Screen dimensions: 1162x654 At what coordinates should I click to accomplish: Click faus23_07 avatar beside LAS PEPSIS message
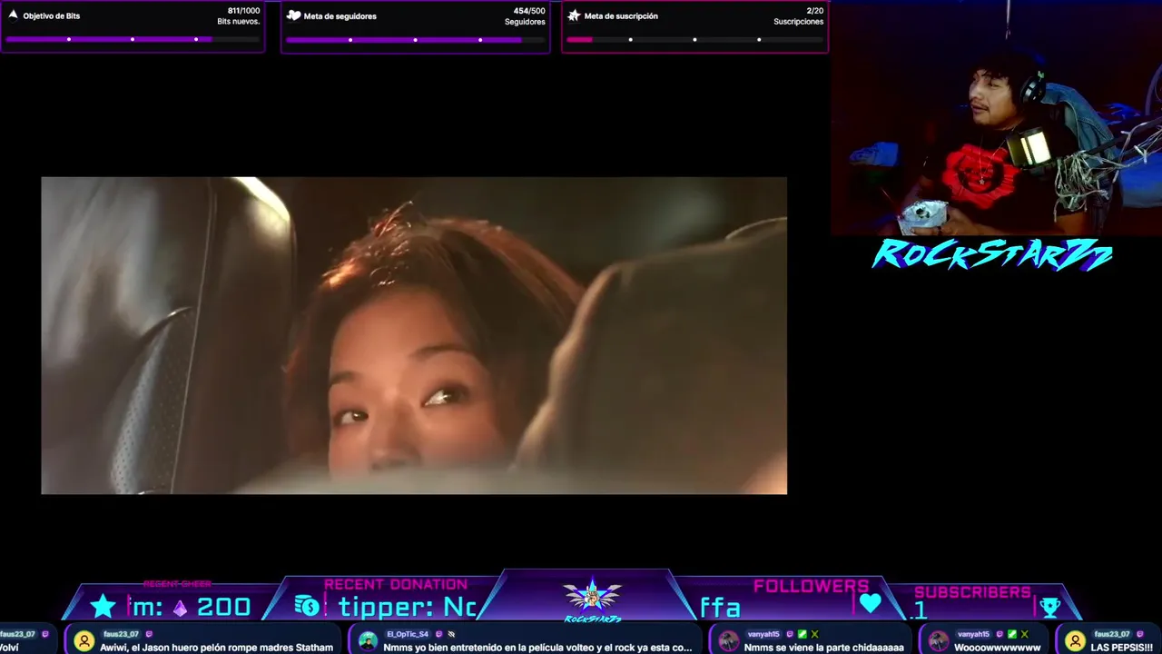click(x=1075, y=641)
